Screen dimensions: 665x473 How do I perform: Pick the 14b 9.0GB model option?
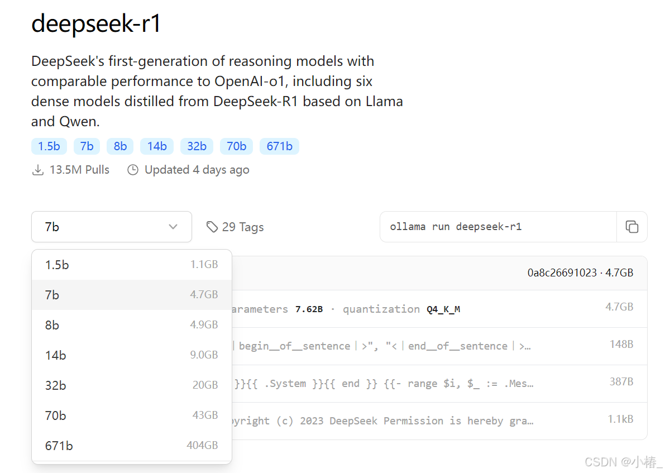pyautogui.click(x=131, y=355)
